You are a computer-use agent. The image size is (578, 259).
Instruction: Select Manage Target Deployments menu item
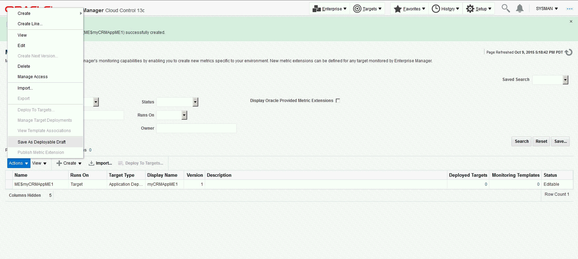(x=45, y=120)
